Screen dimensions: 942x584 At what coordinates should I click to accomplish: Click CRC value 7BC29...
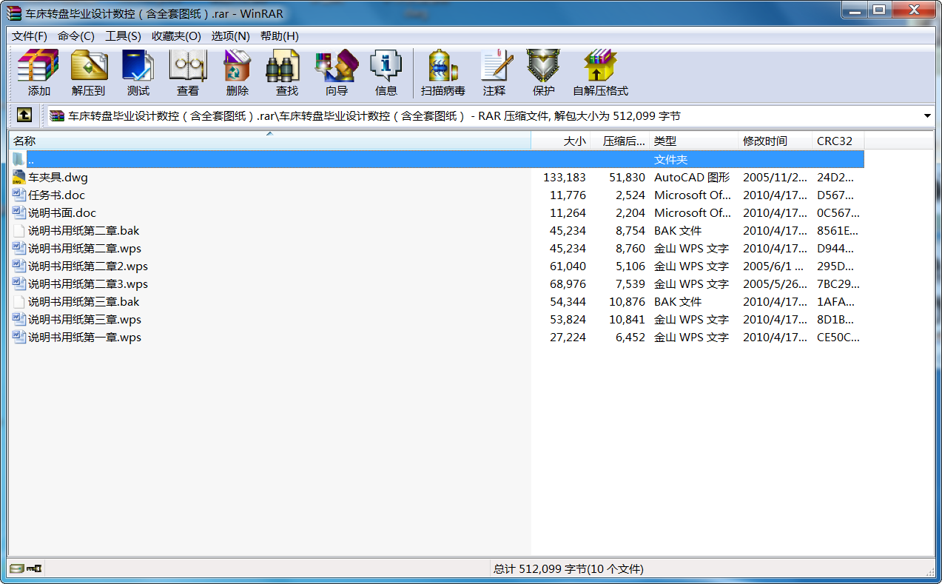coord(838,283)
